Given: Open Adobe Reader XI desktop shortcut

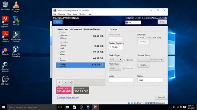Looking at the screenshot, I should coord(5,37).
